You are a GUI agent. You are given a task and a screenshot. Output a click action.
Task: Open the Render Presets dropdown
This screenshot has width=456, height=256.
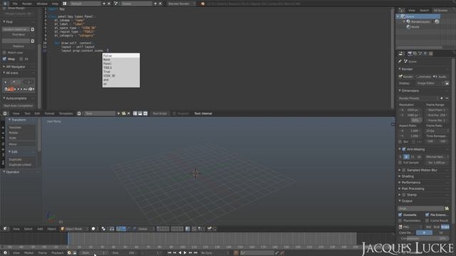click(418, 98)
